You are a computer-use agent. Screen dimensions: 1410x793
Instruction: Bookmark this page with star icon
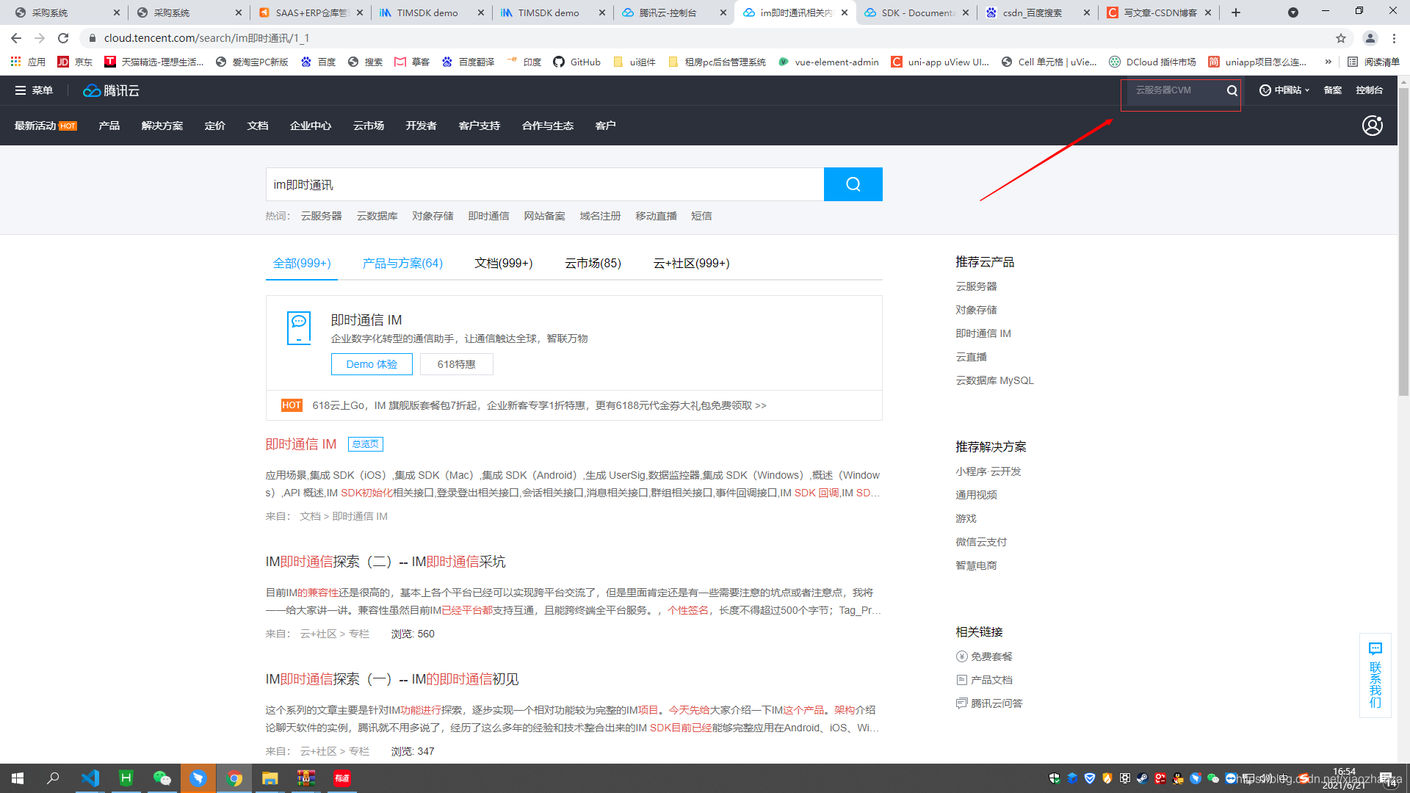(1341, 38)
